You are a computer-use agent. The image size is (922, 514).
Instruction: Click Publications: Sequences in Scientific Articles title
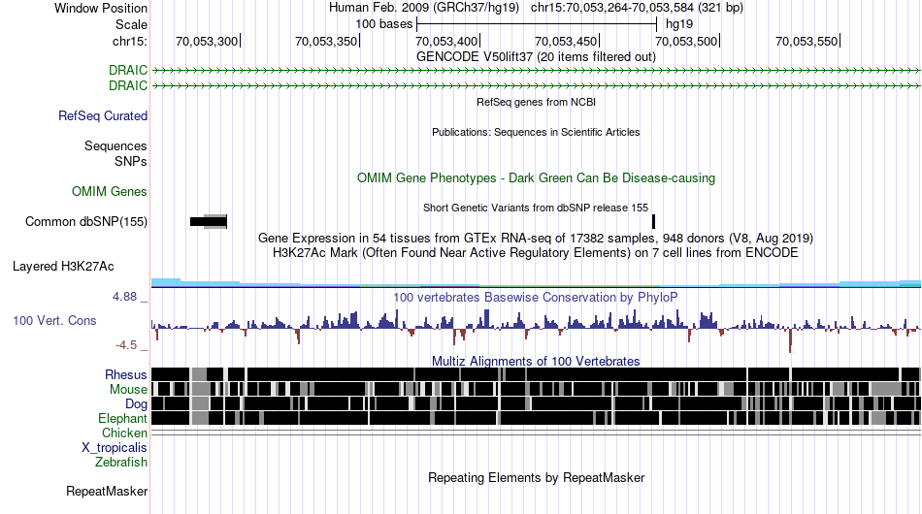pos(536,132)
